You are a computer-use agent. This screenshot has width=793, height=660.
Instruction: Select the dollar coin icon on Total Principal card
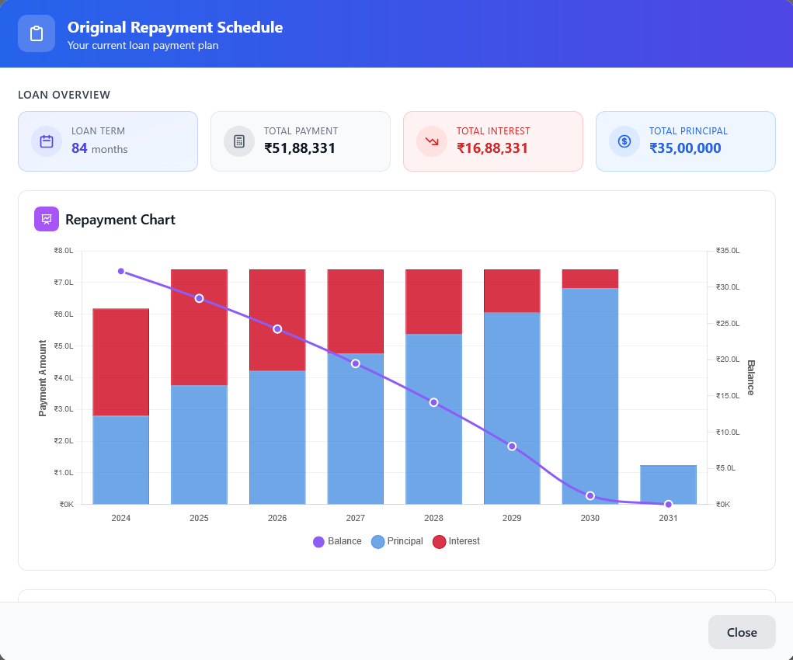pyautogui.click(x=624, y=141)
